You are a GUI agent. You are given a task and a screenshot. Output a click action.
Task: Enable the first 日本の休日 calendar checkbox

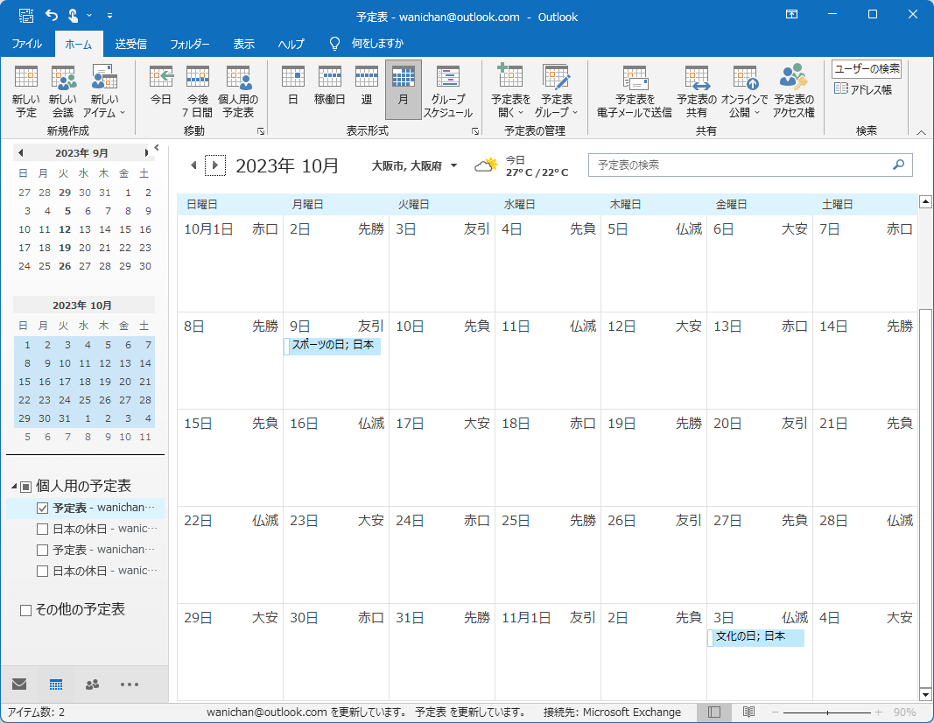[x=42, y=529]
